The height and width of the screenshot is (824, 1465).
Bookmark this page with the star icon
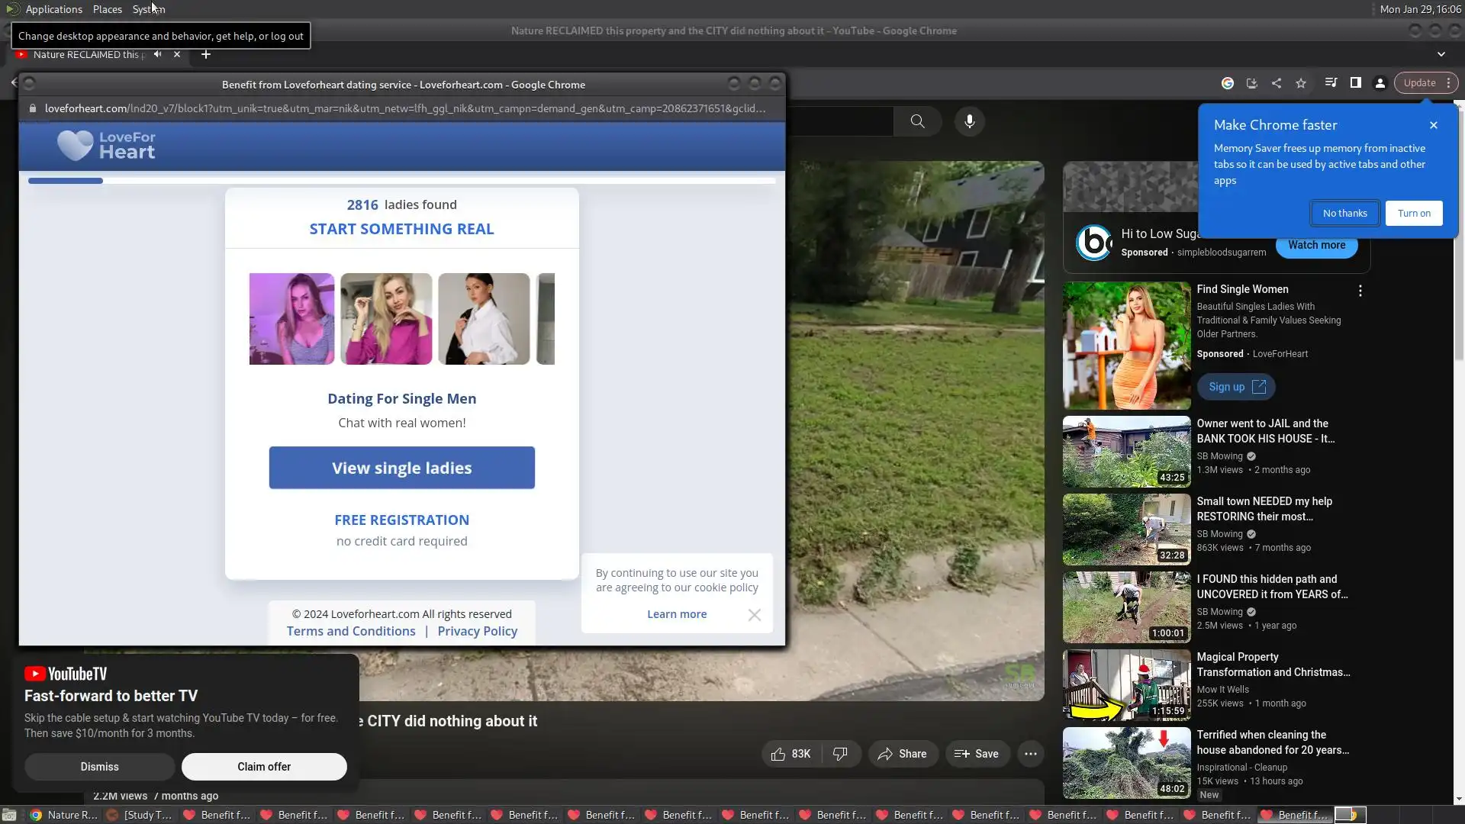click(1301, 83)
